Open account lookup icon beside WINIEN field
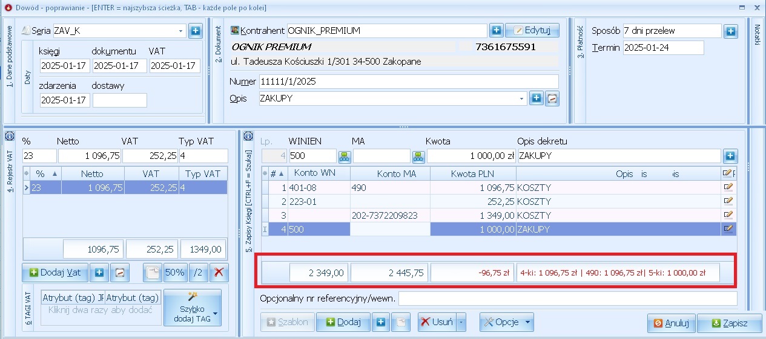This screenshot has height=339, width=766. point(345,157)
